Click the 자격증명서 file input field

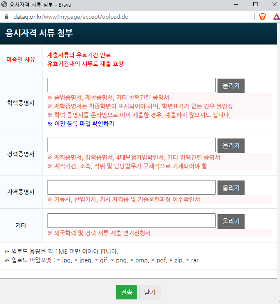point(131,187)
